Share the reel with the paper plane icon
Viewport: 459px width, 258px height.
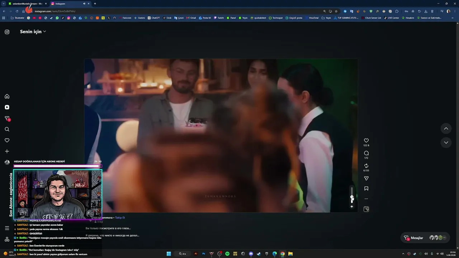366,178
